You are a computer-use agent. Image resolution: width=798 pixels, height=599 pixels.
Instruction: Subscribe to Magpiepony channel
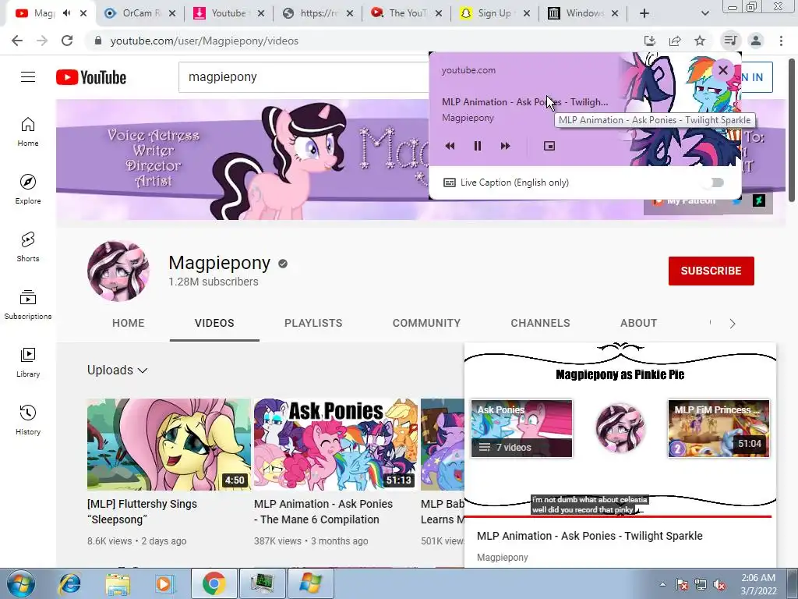[711, 271]
